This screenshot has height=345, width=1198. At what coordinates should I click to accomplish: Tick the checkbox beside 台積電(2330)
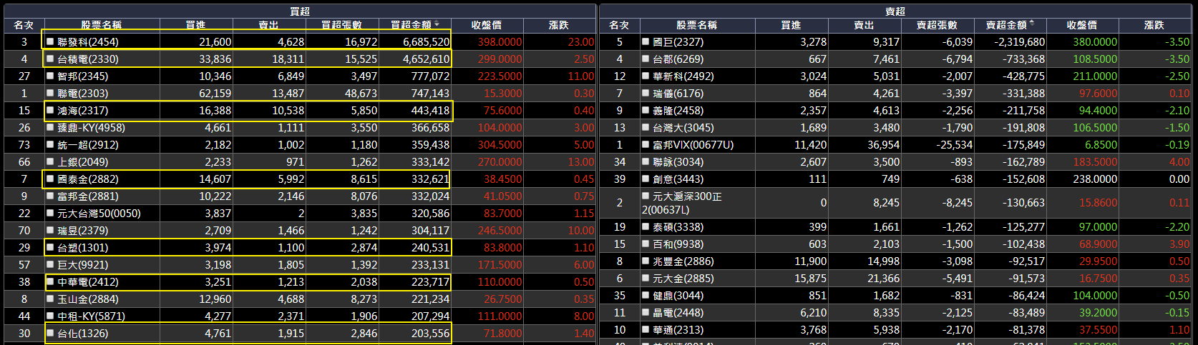point(50,59)
